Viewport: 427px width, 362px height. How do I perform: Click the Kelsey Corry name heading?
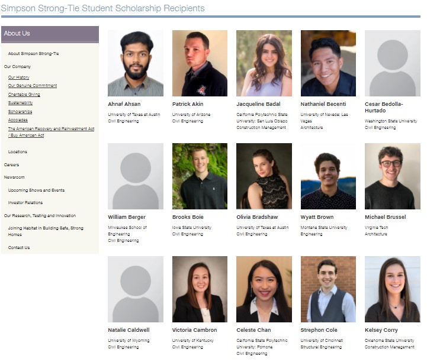(381, 330)
